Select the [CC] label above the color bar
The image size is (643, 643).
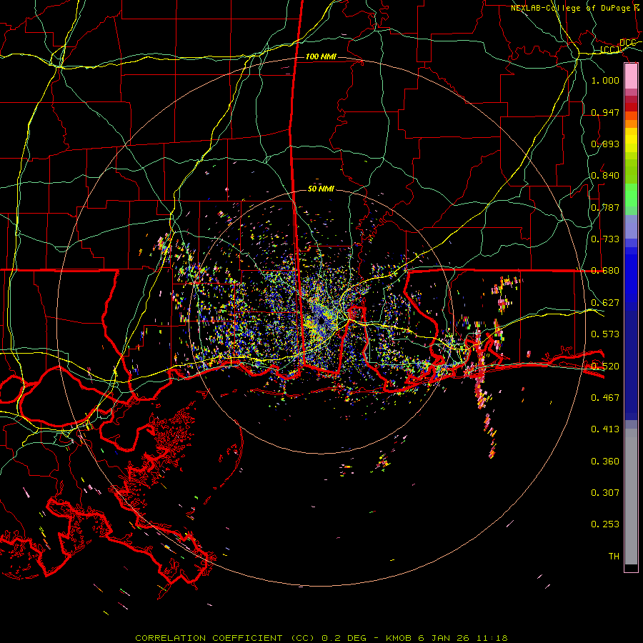pos(610,50)
